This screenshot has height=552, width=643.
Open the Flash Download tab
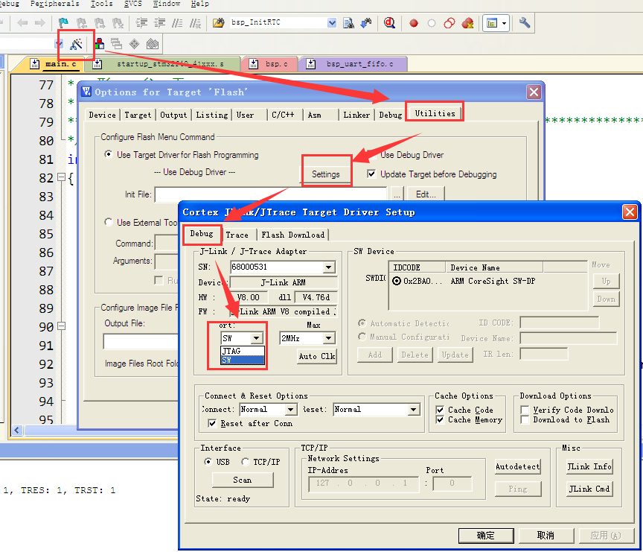(x=292, y=235)
